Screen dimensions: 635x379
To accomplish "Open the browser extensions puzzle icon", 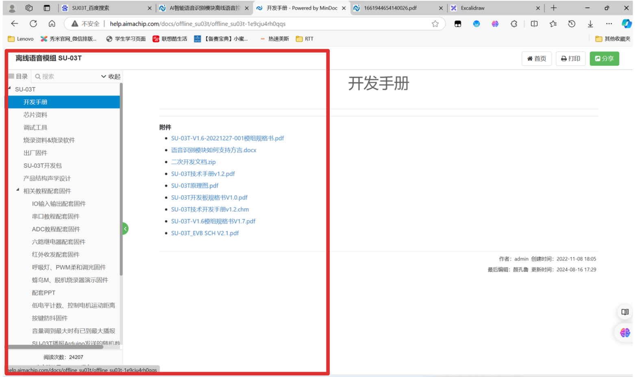I will (514, 24).
